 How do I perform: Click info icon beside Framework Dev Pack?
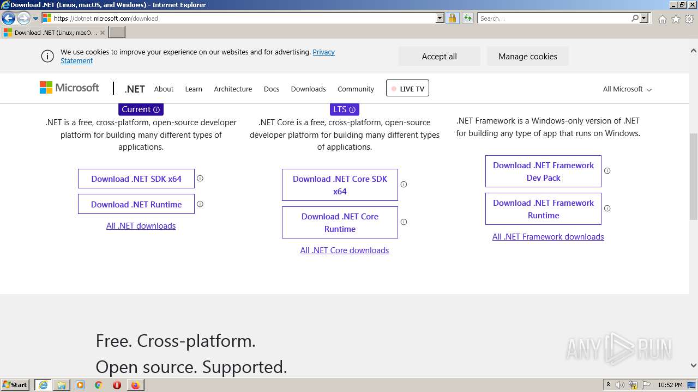(607, 170)
